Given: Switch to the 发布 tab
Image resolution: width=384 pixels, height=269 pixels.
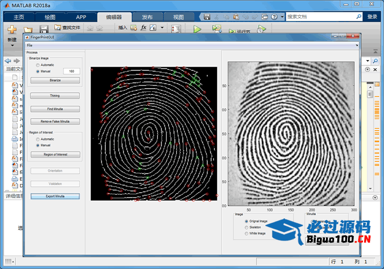Looking at the screenshot, I should pos(147,17).
